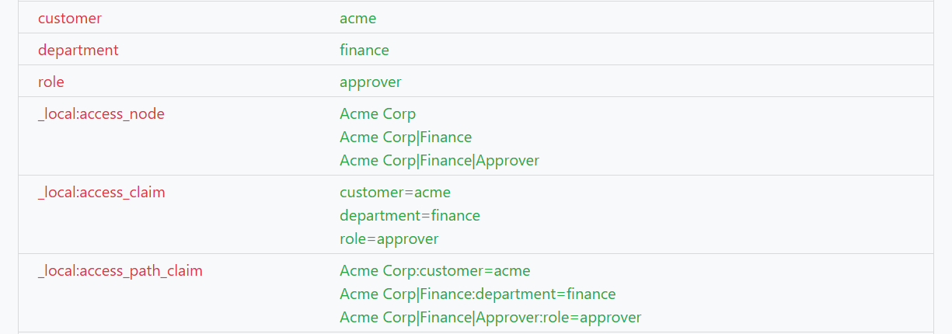Screen dimensions: 952x334
Task: Click the green "approver" role value
Action: 371,82
